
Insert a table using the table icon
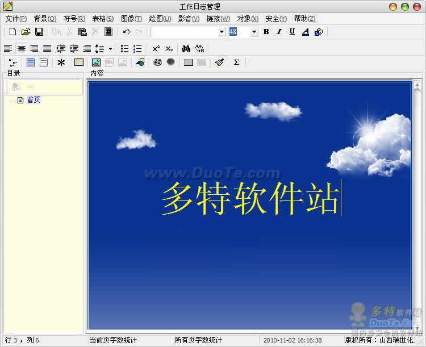(x=79, y=62)
